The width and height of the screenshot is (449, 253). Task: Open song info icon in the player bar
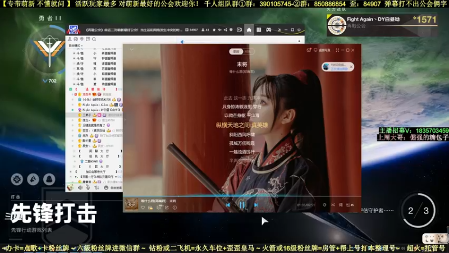coord(175,207)
